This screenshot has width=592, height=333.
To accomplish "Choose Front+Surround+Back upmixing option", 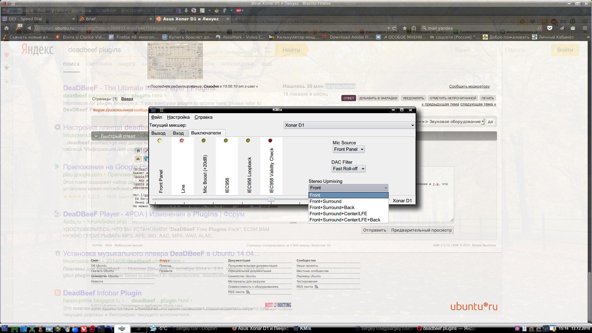I will click(348, 208).
